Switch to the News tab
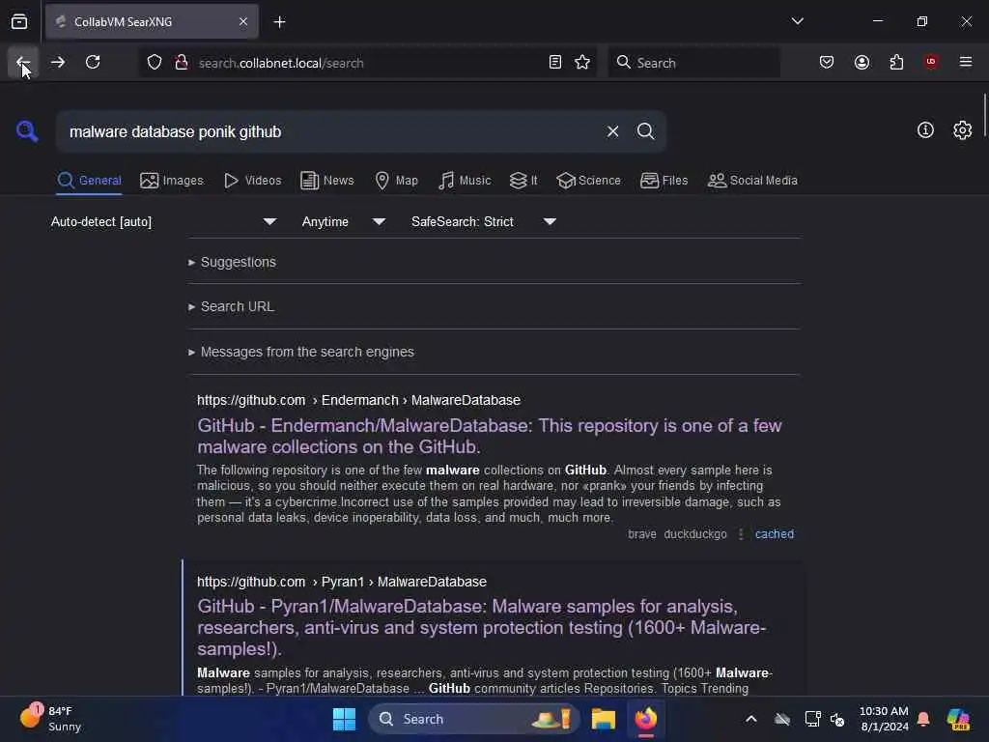Viewport: 989px width, 742px height. coord(326,181)
